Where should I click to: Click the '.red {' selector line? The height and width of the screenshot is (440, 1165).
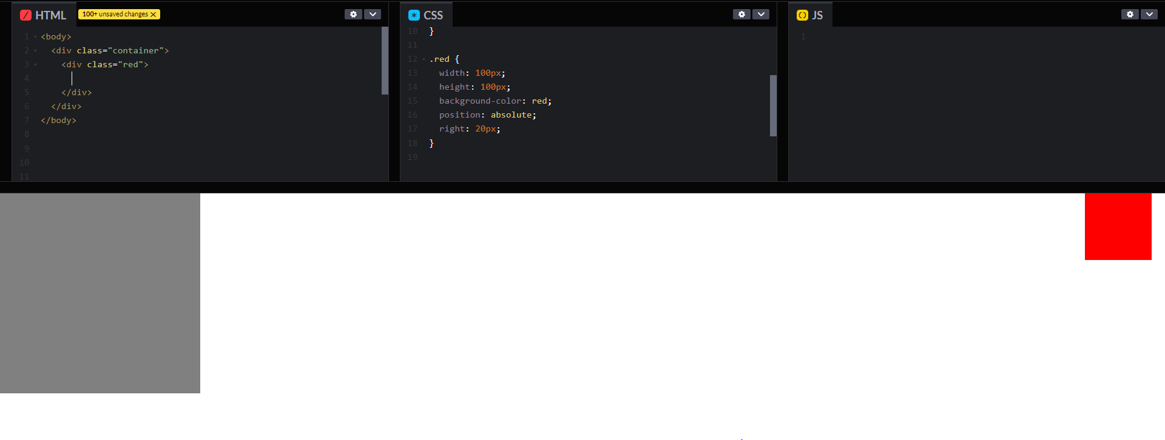(444, 59)
